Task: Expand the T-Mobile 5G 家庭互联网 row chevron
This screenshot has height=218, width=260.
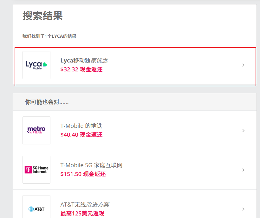Action: tap(243, 170)
